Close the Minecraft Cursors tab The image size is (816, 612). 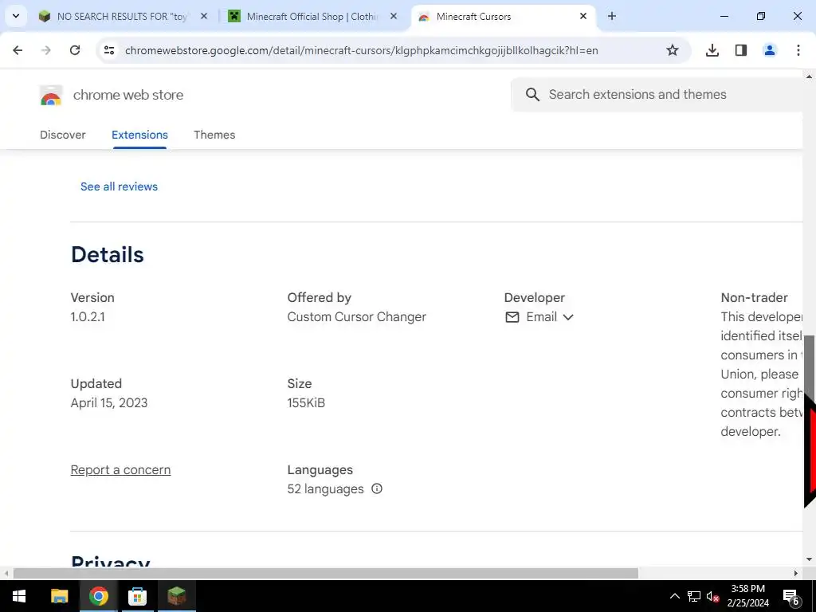tap(583, 16)
